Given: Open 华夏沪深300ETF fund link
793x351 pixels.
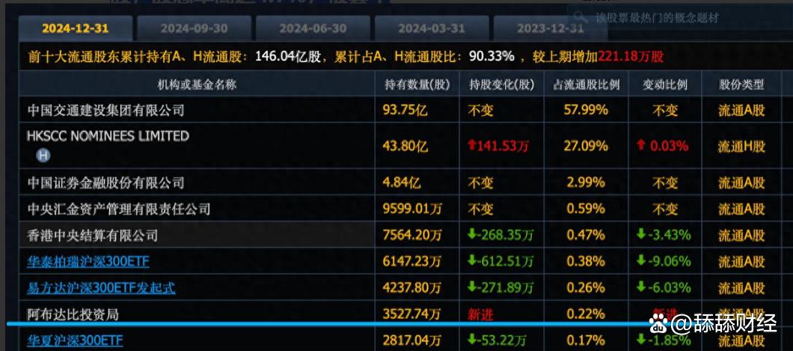Looking at the screenshot, I should click(75, 341).
